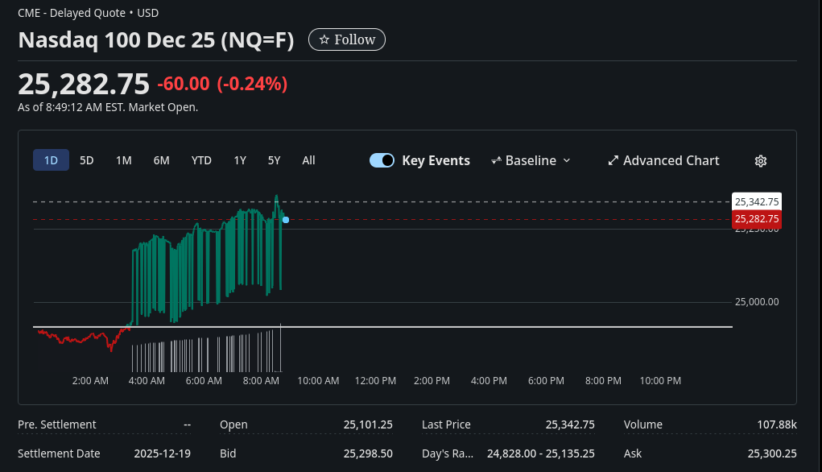
Task: Click the 2:00 AM time axis label
Action: (90, 381)
